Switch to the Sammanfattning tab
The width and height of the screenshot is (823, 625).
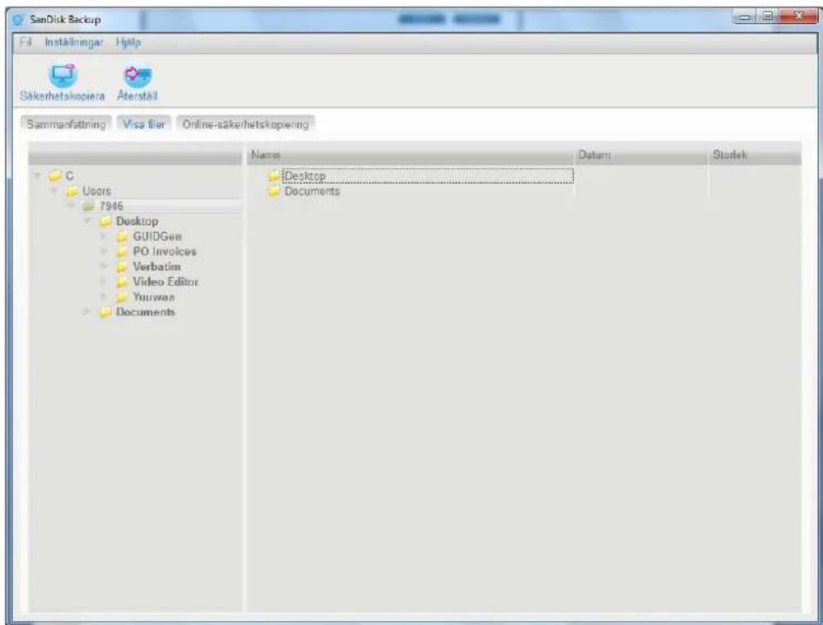(66, 124)
